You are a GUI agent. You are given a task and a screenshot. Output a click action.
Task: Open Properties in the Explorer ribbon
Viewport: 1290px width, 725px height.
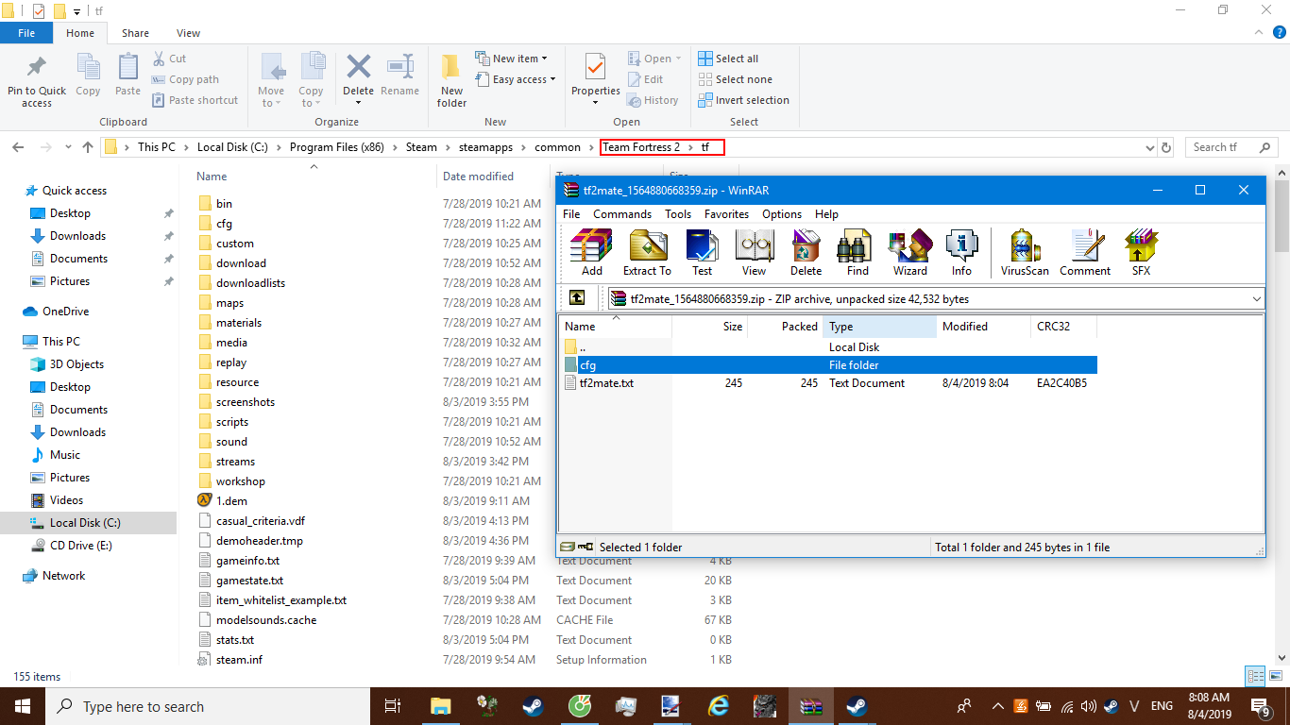click(x=596, y=81)
